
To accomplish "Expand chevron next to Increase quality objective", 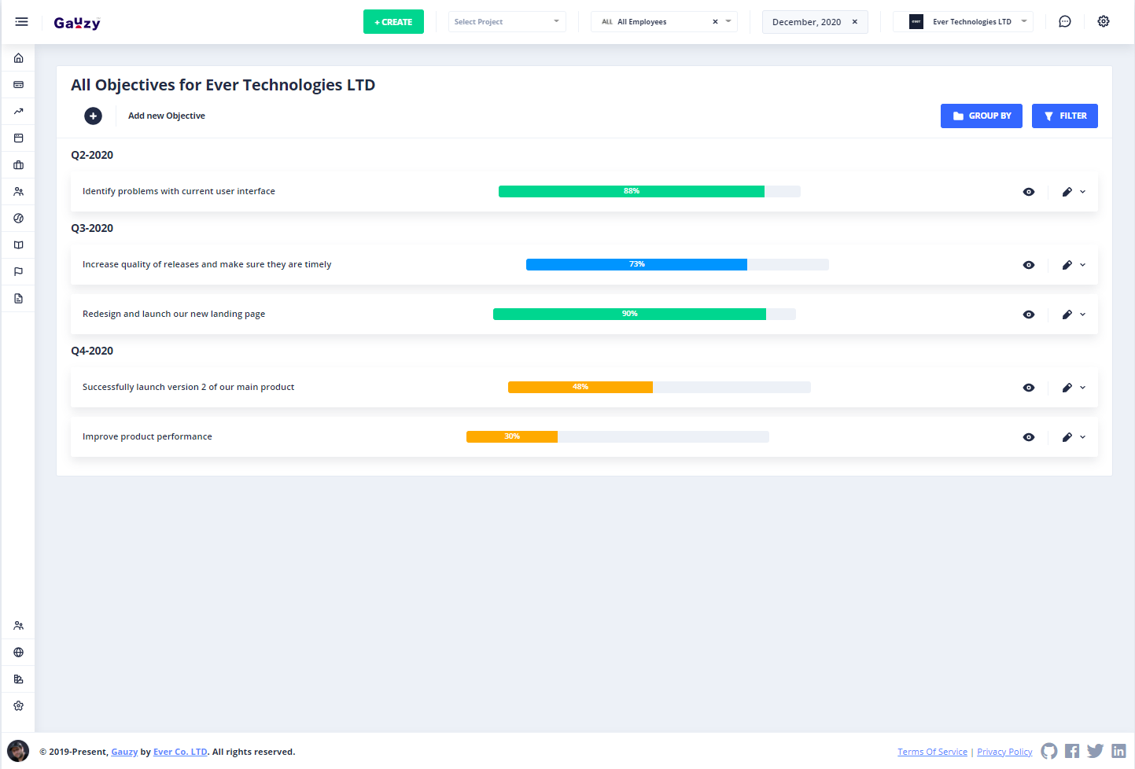I will coord(1083,265).
